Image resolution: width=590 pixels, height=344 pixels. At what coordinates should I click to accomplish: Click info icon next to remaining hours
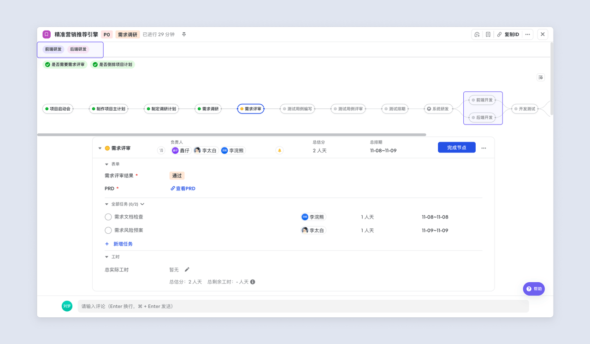[253, 282]
